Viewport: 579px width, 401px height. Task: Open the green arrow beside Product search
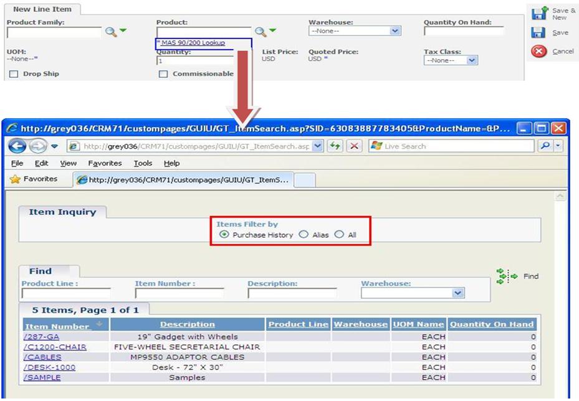pos(272,31)
